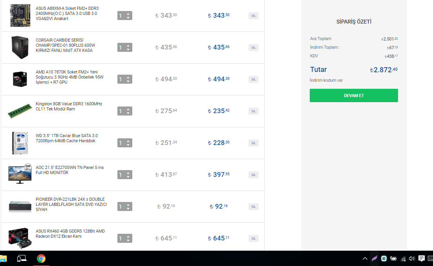Screen dimensions: 433x266
Task: Click the battery status tray icon
Action: point(393,259)
